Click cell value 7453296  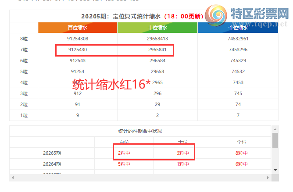point(238,50)
